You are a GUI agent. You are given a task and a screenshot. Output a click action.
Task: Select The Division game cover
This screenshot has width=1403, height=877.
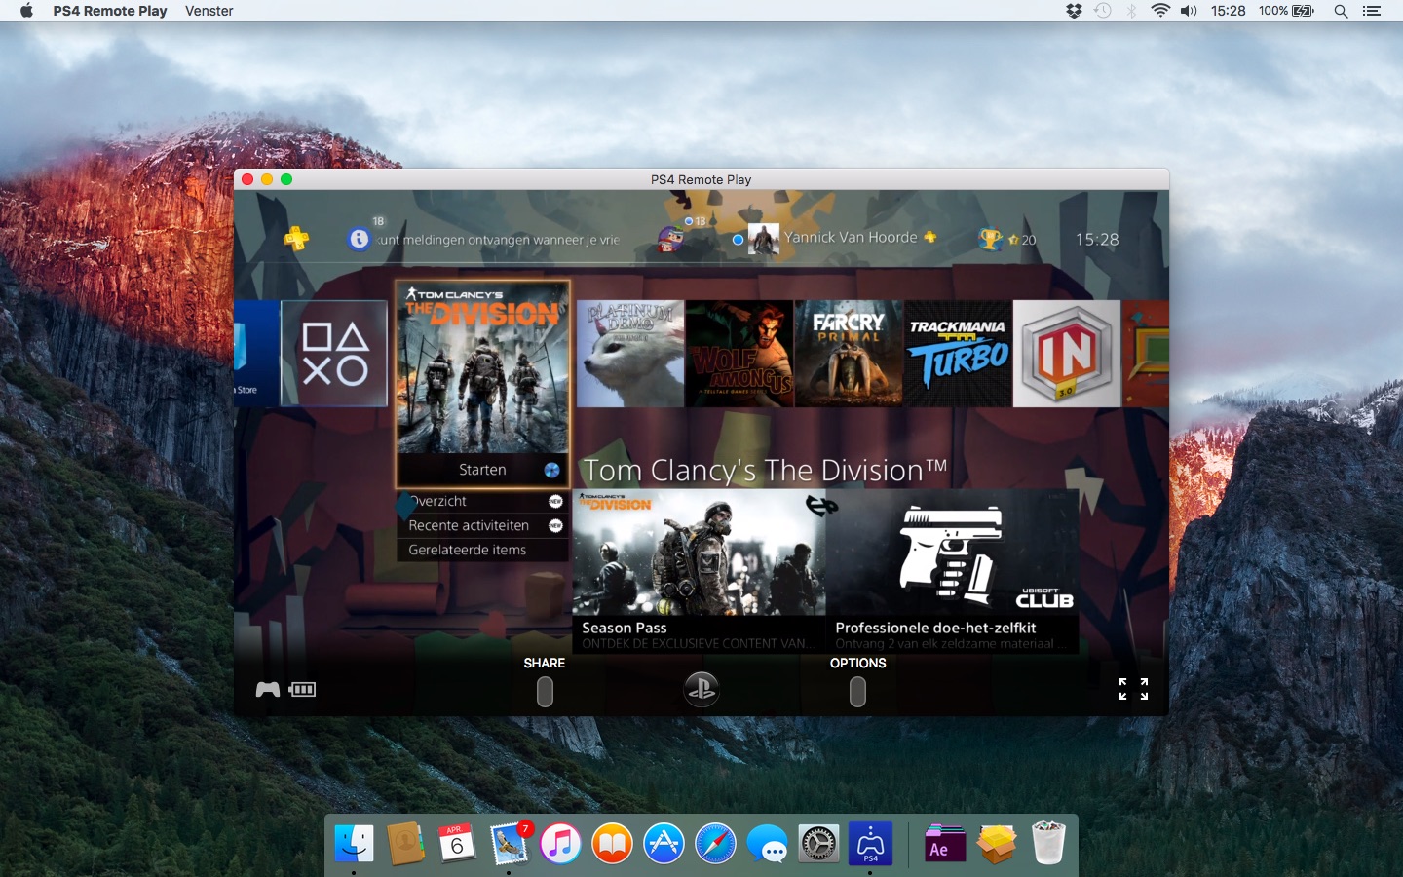point(482,367)
